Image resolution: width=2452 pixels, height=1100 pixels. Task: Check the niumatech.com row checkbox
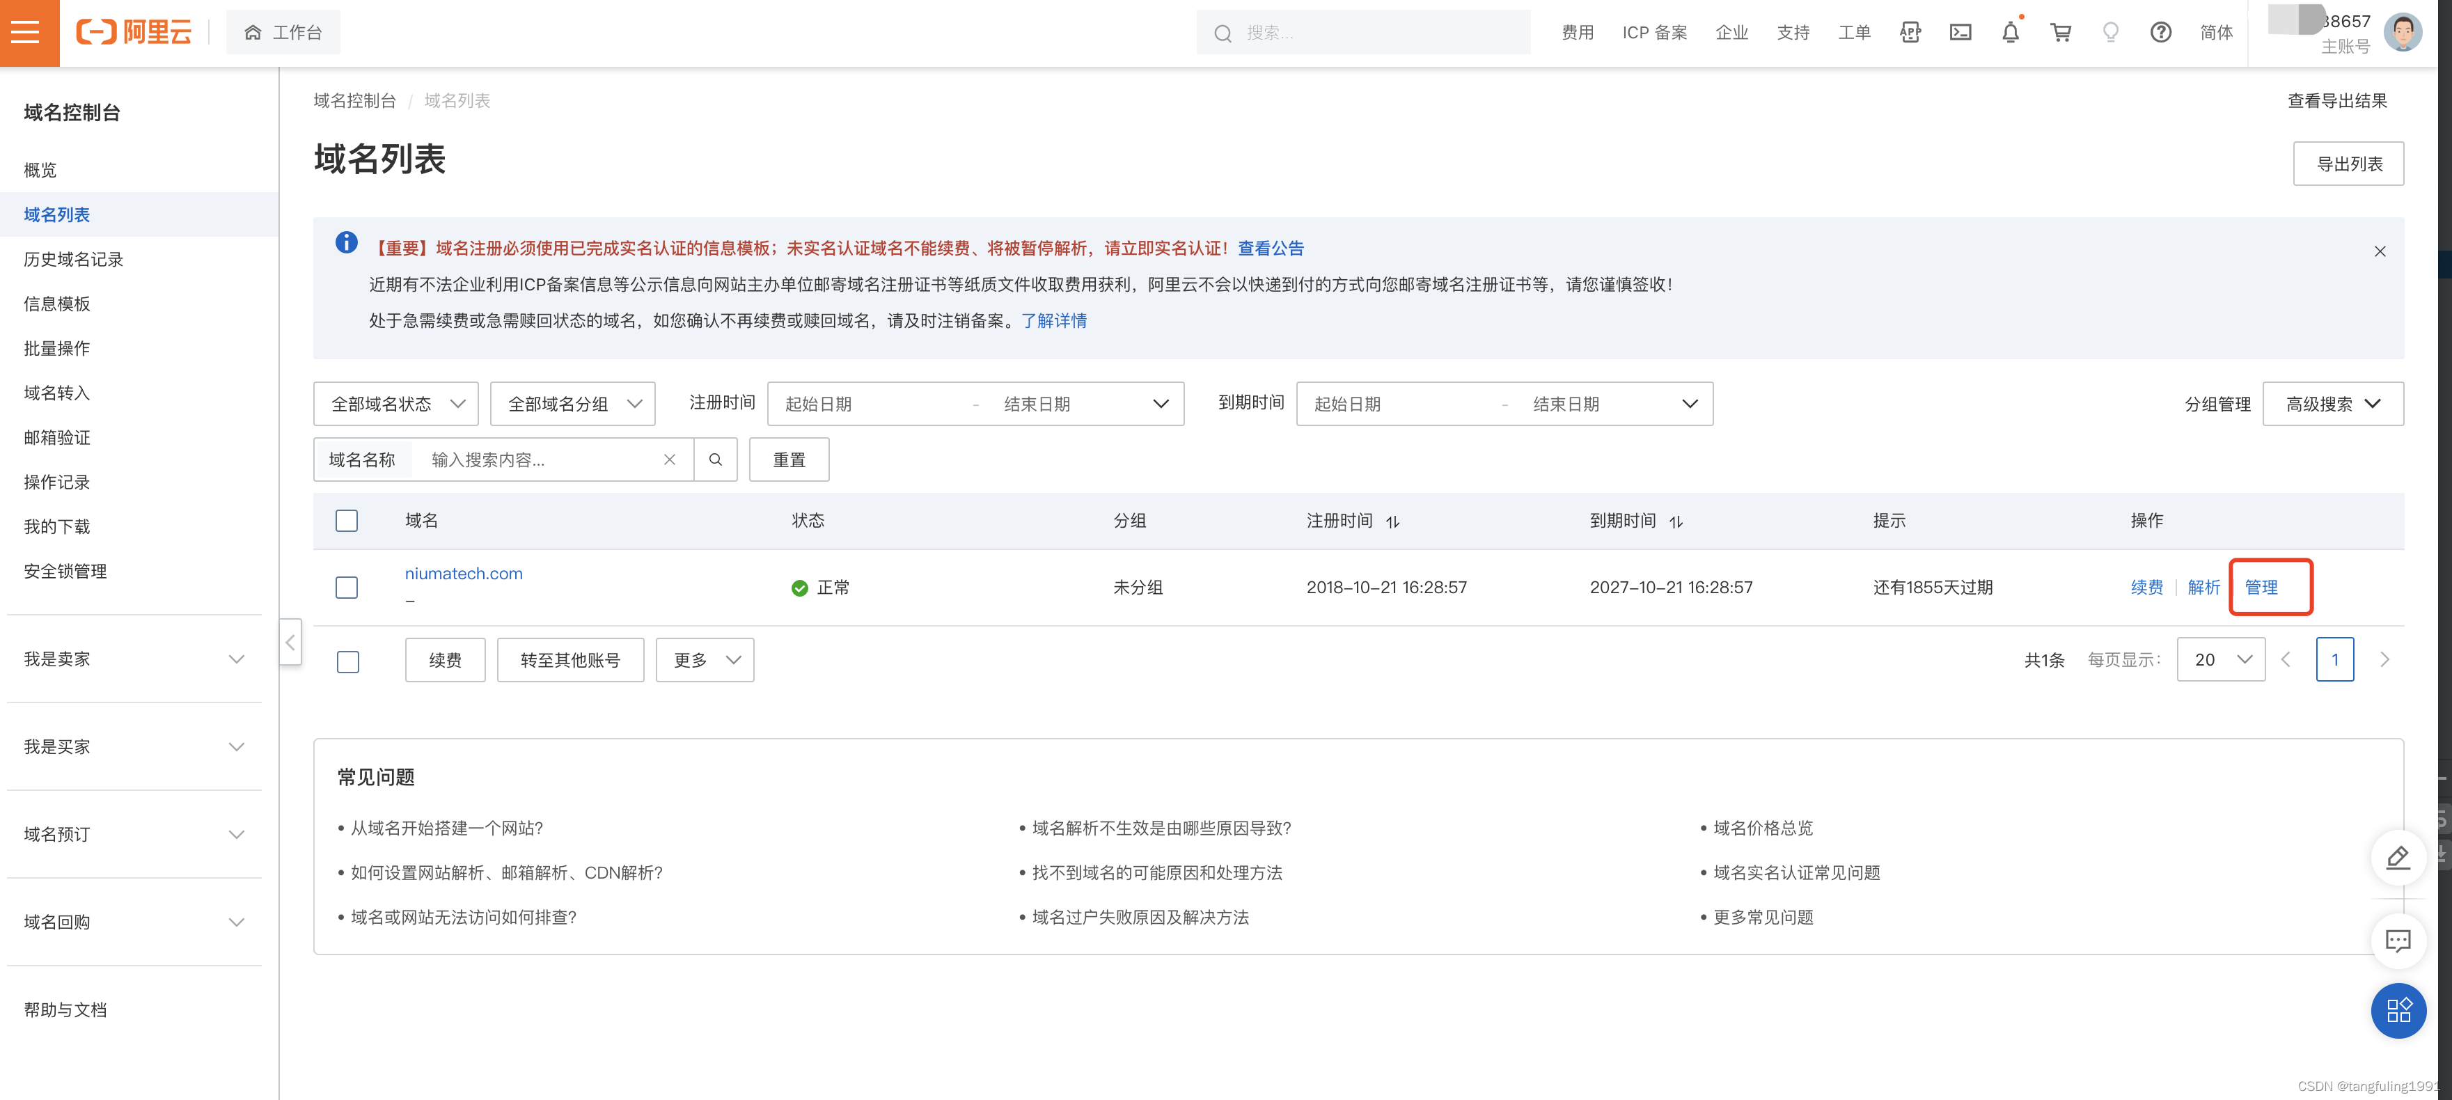pyautogui.click(x=347, y=587)
